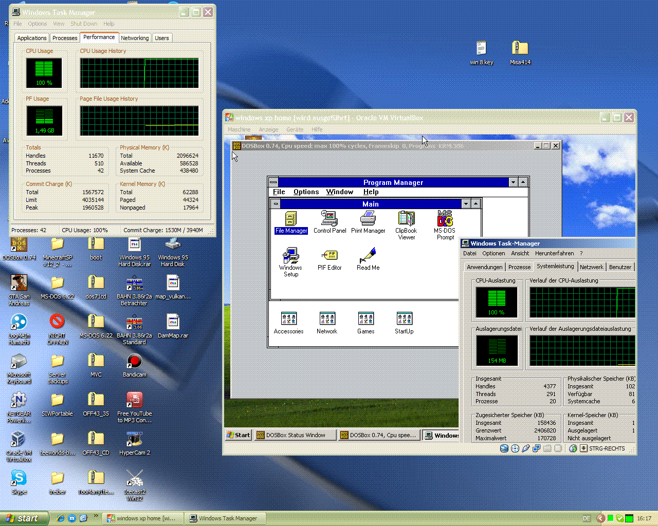Open the Users tab in Task Manager
This screenshot has height=526, width=658.
[162, 38]
